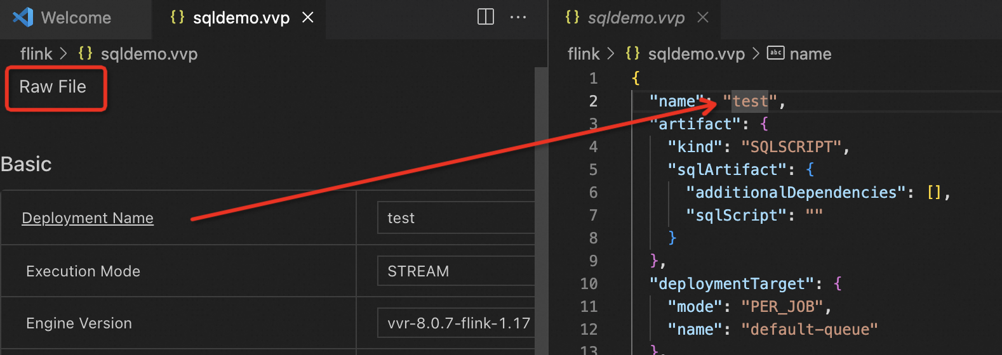Click the Execution Mode label
The height and width of the screenshot is (355, 1002).
(83, 271)
